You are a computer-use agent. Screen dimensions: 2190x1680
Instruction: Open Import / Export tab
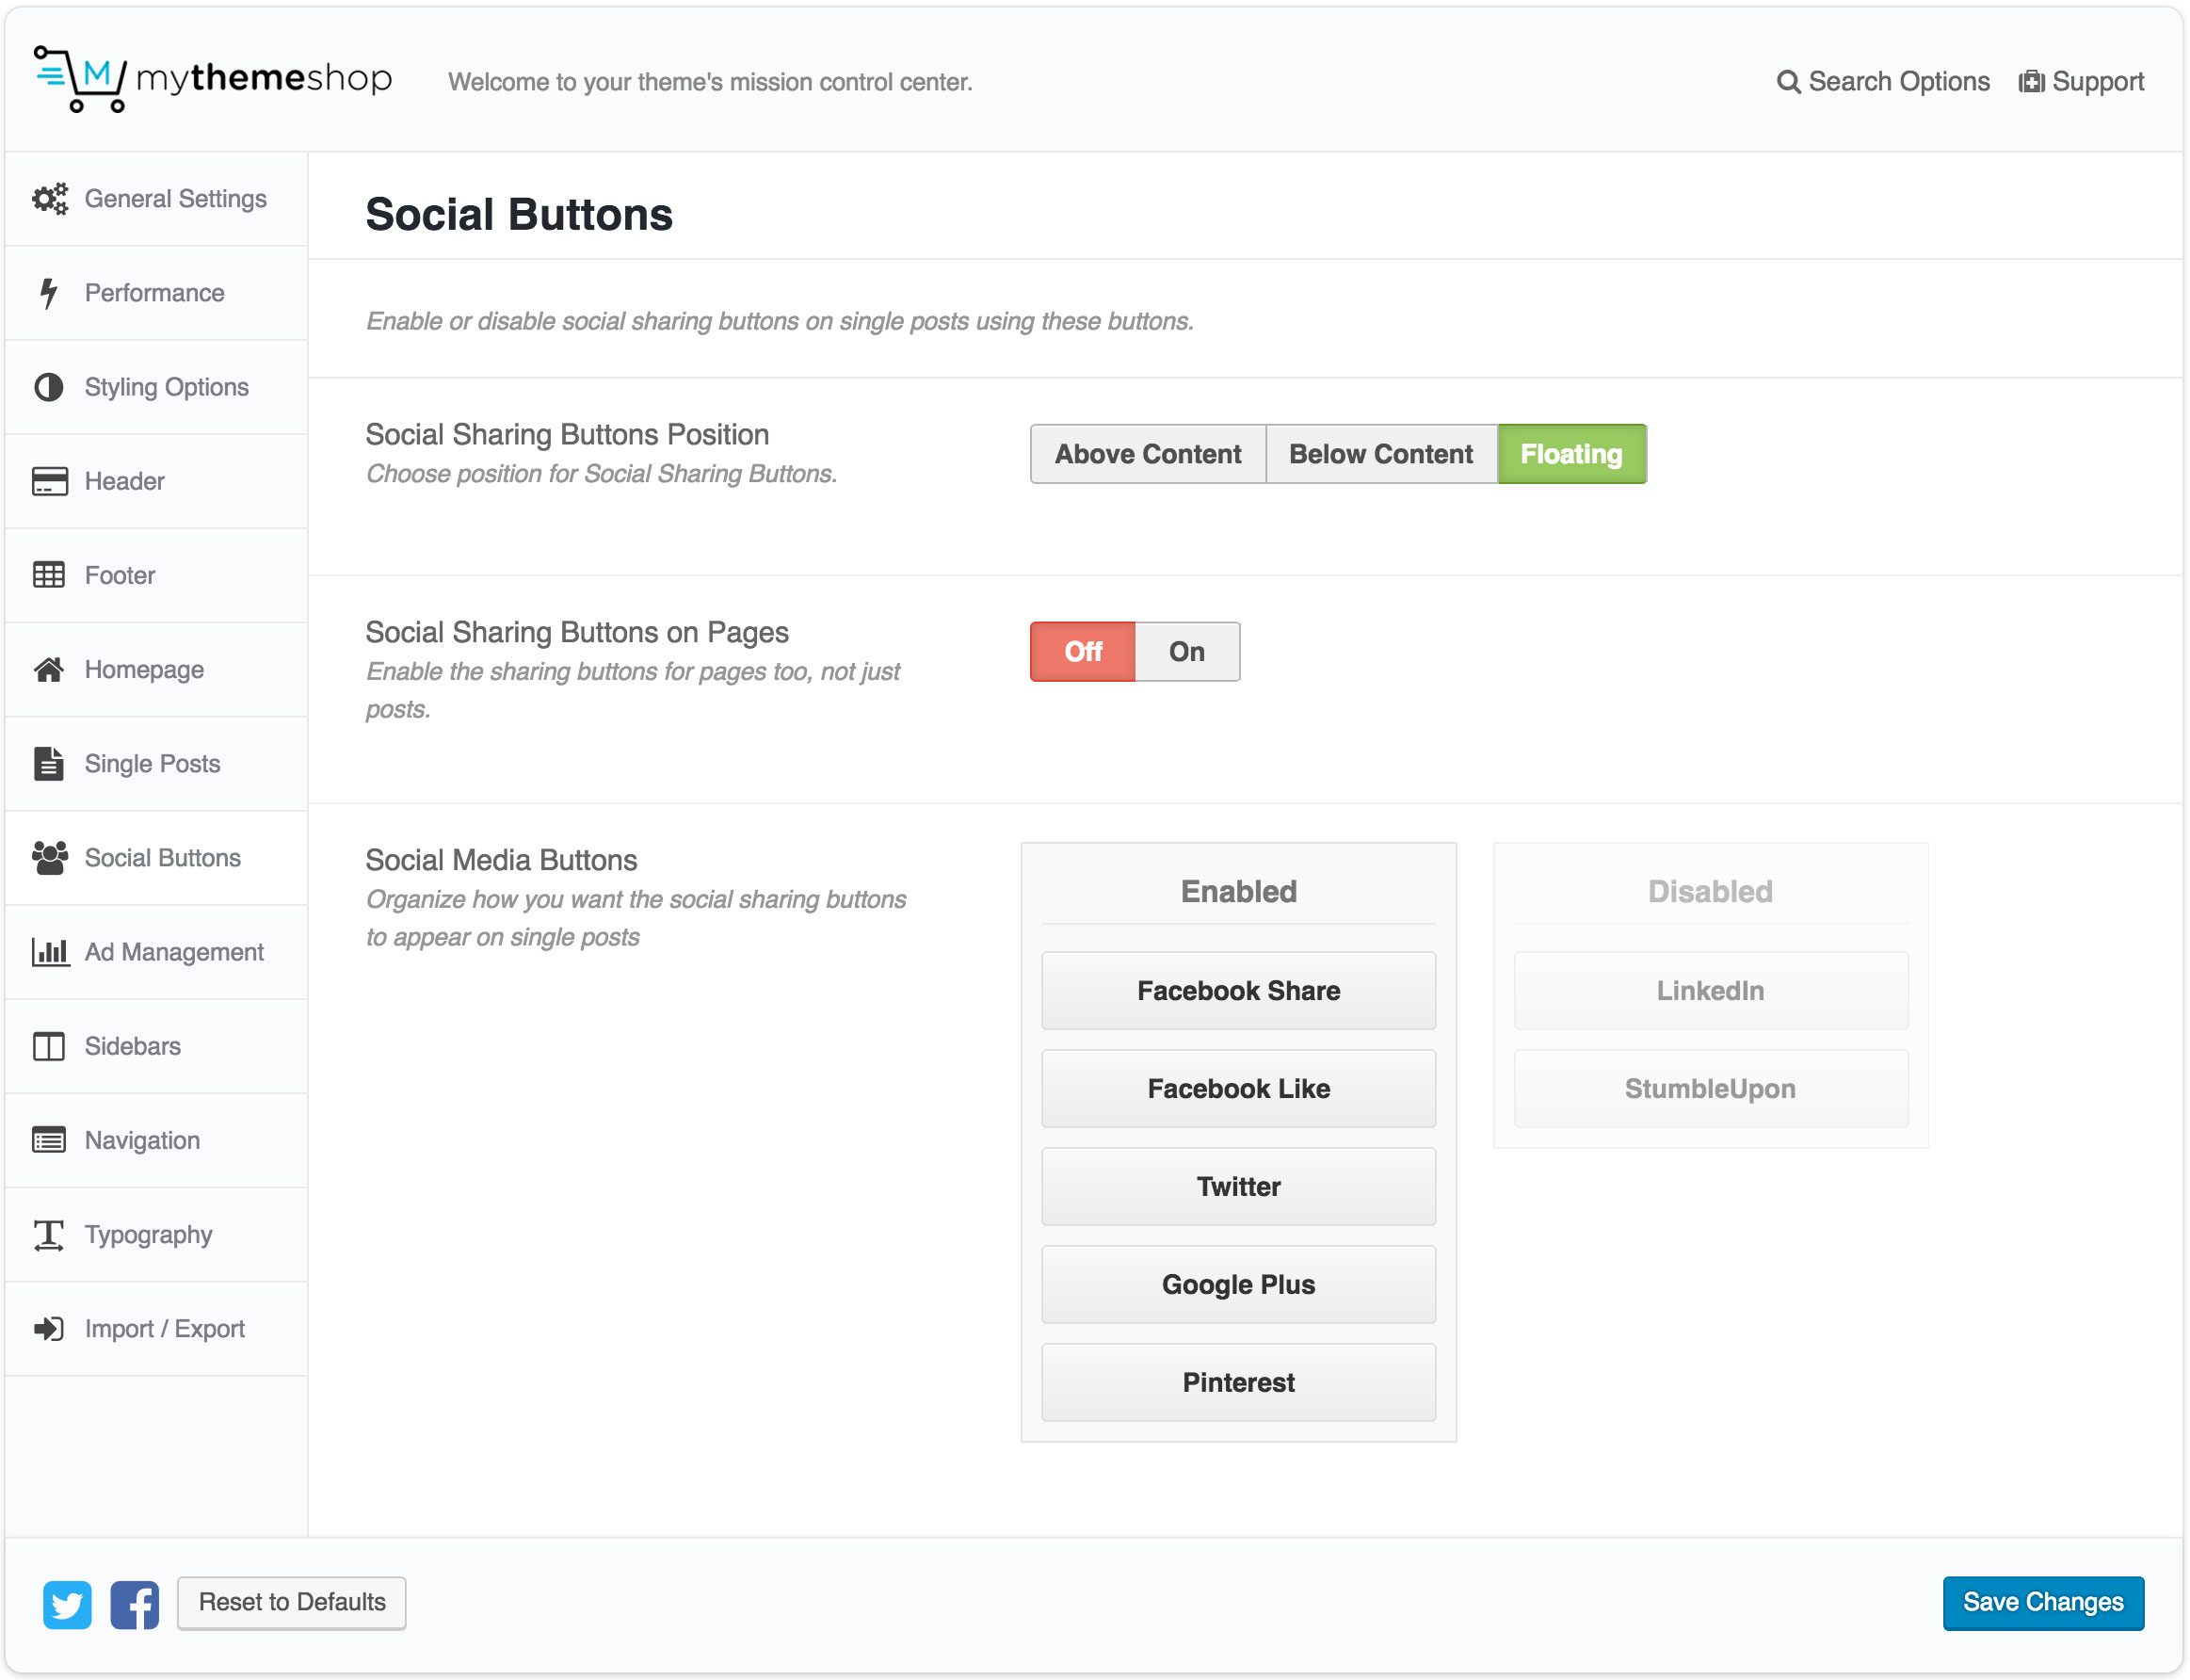(x=156, y=1329)
